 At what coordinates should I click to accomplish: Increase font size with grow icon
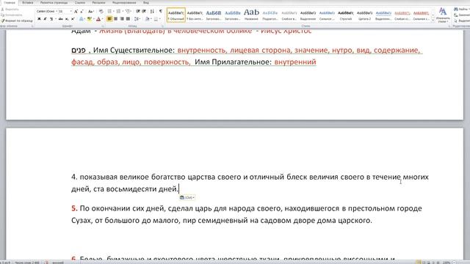[x=76, y=11]
